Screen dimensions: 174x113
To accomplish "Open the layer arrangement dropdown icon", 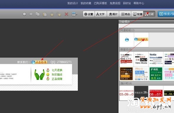I will pos(74,14).
